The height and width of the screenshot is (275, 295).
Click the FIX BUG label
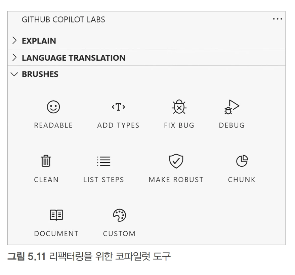pos(179,125)
